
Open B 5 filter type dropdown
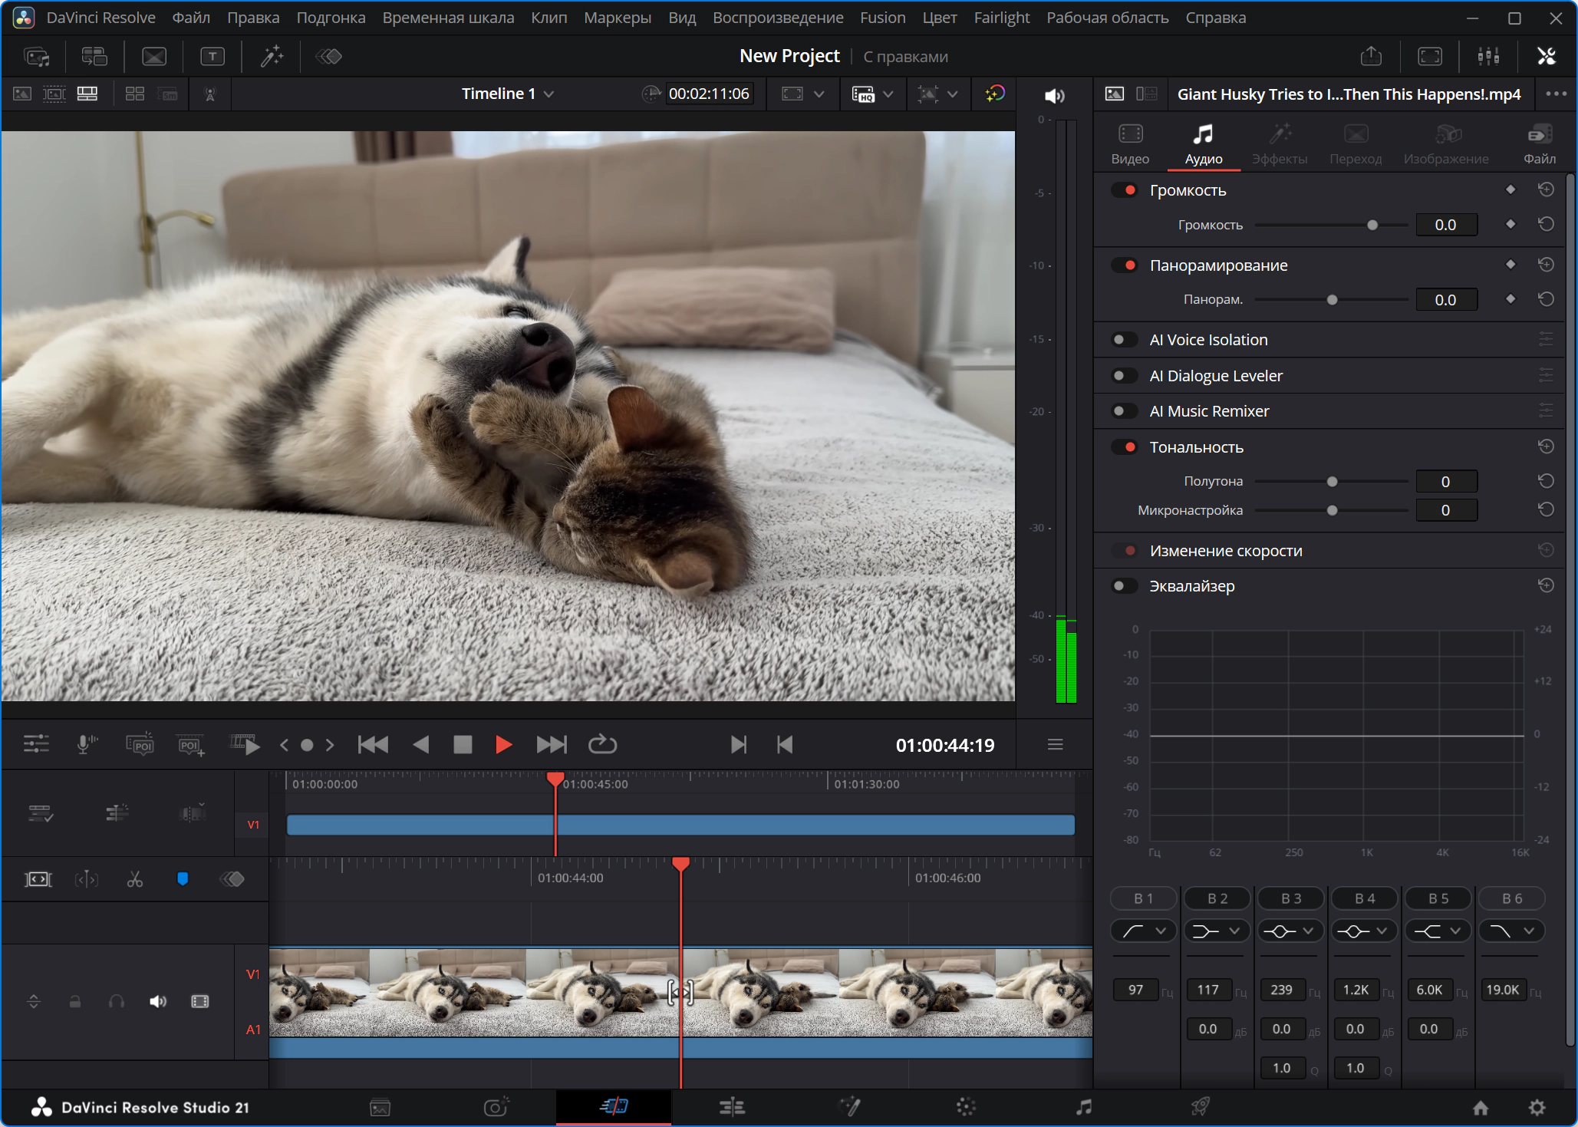(x=1438, y=931)
